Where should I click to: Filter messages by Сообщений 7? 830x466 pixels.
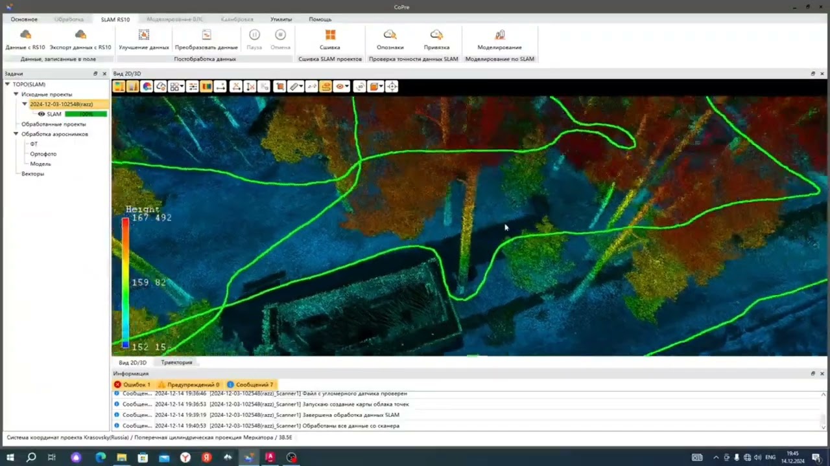(250, 384)
